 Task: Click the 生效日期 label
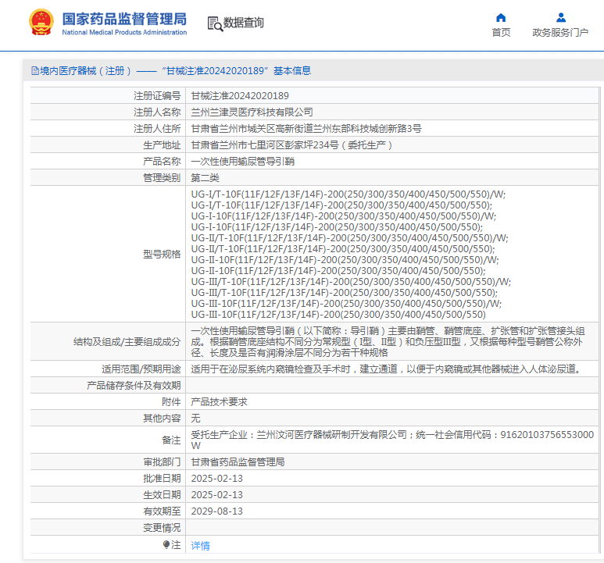coord(162,495)
